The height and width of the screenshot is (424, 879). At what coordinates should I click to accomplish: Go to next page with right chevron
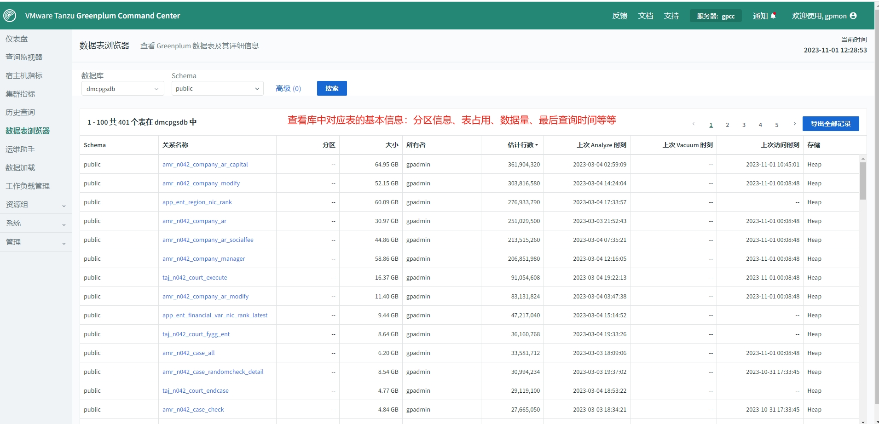(x=793, y=124)
